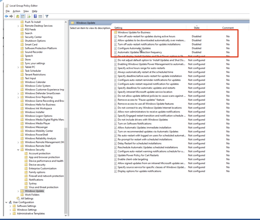Expand the Windows Error Reporting node
Screen dimensions: 260x220
coord(18,97)
